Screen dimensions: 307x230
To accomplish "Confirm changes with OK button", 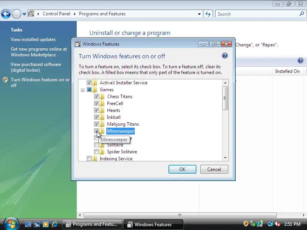I will tap(182, 169).
